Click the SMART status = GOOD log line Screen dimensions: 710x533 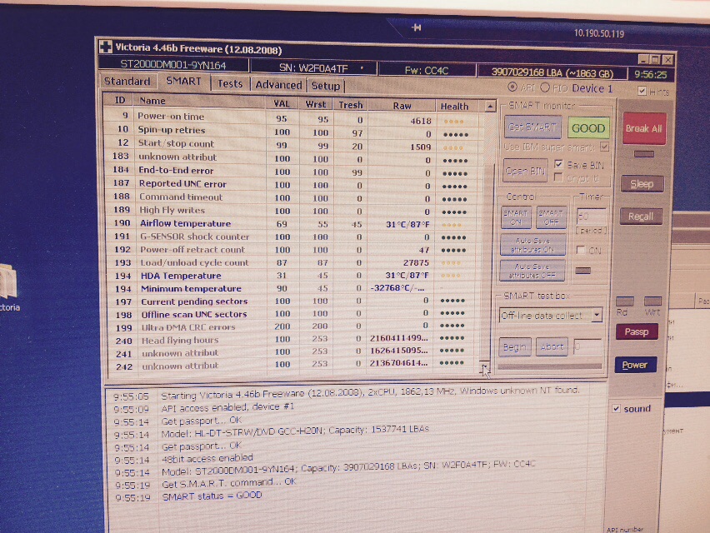(x=212, y=496)
